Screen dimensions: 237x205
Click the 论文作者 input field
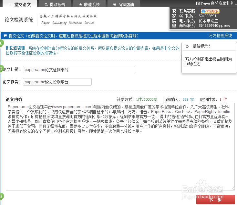click(x=57, y=82)
